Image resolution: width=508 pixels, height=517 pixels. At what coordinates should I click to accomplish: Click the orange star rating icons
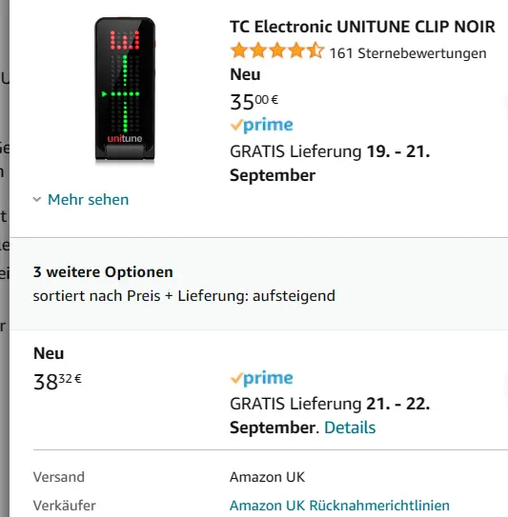(277, 51)
